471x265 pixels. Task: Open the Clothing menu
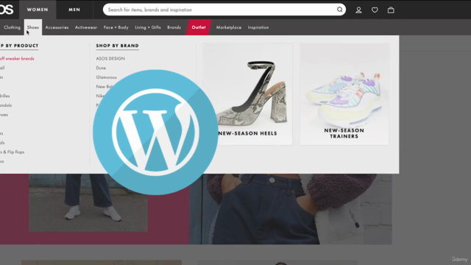[12, 27]
